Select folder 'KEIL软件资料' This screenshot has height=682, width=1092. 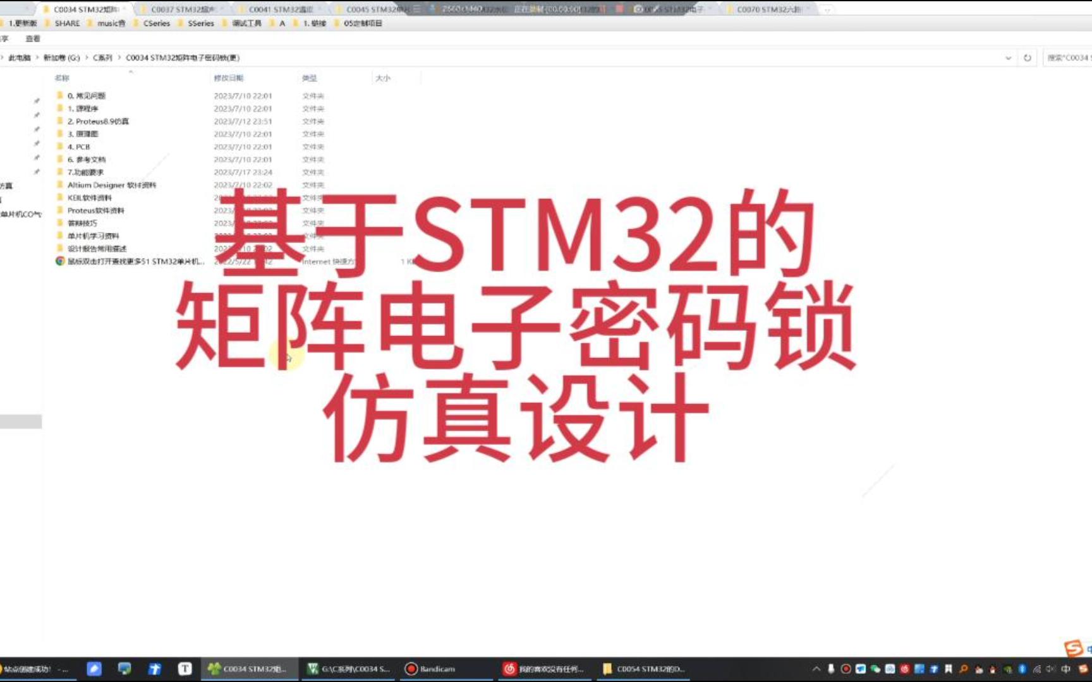tap(90, 198)
